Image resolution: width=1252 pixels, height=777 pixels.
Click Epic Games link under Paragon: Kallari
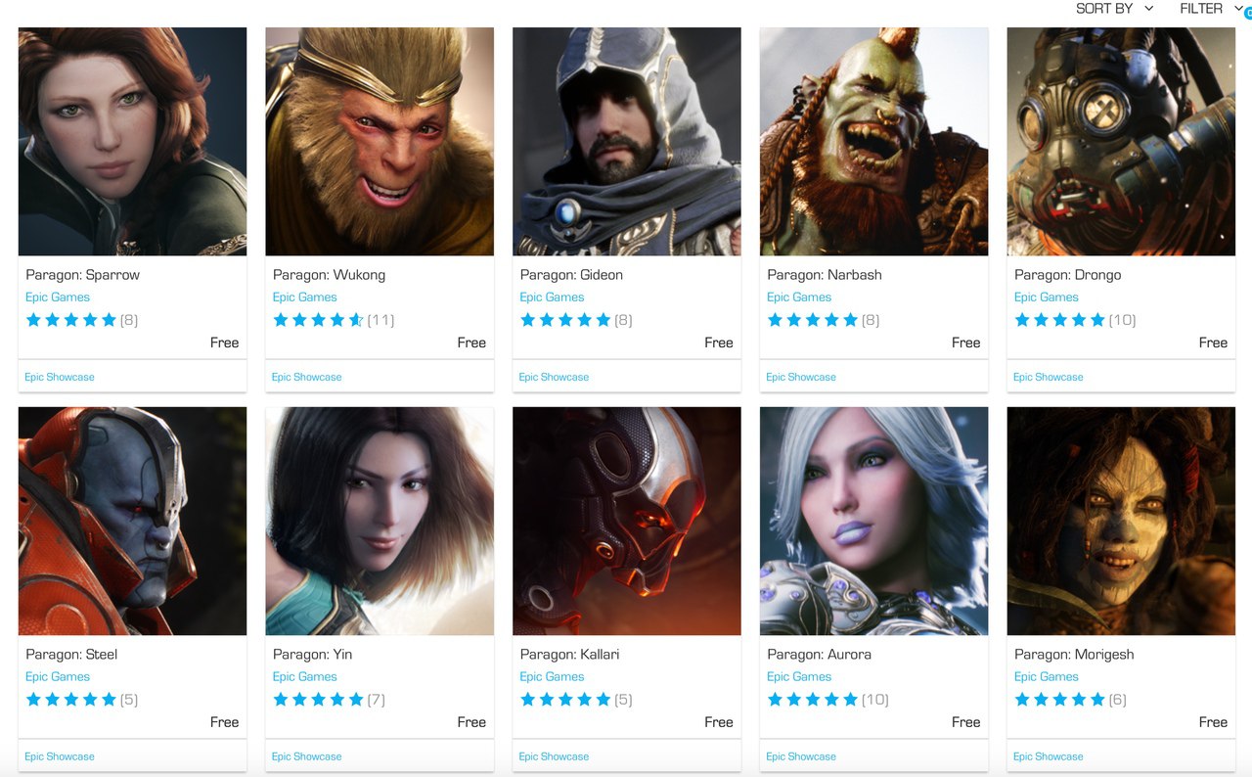pos(552,677)
